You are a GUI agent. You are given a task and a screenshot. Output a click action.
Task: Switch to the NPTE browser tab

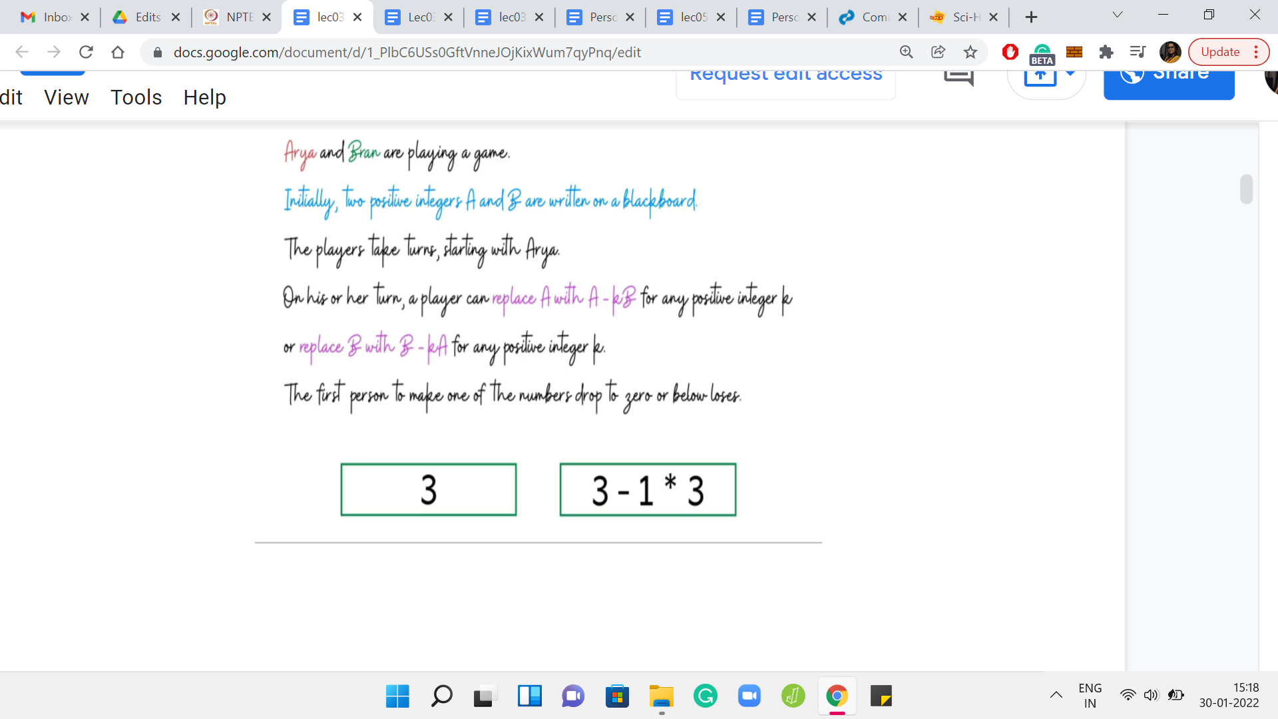(237, 17)
